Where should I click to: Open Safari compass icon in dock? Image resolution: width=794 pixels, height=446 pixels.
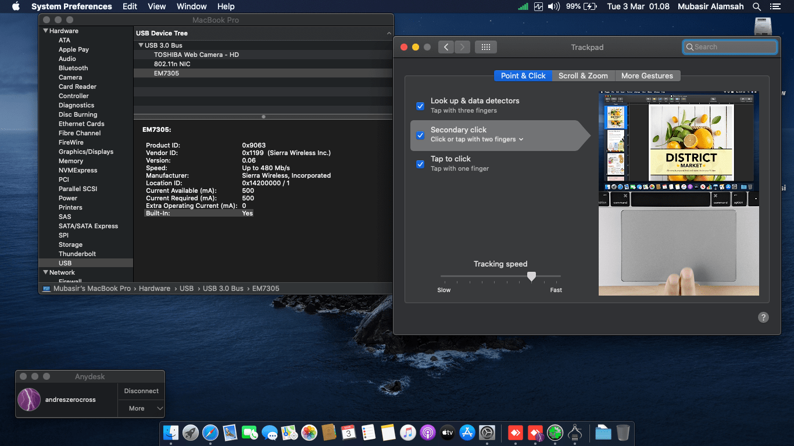pyautogui.click(x=210, y=432)
